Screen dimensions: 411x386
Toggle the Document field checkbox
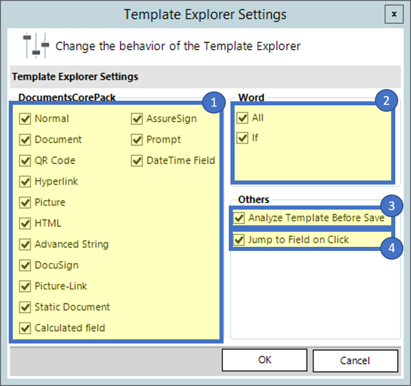[25, 140]
